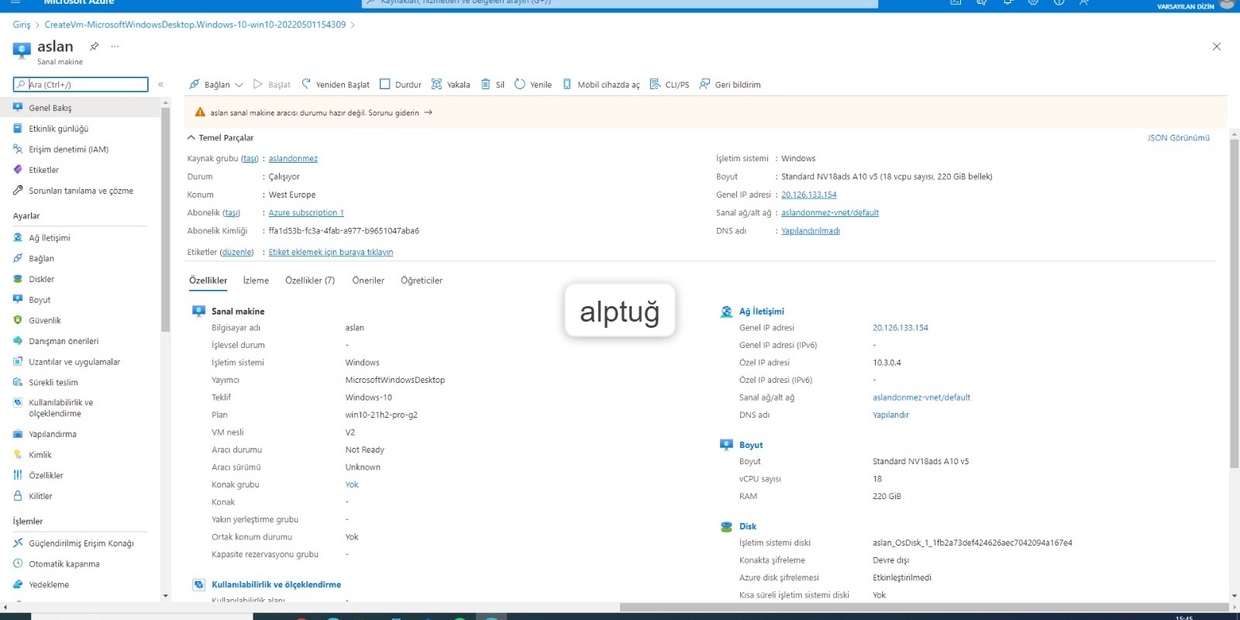Click the main pane vertical scrollbar

point(1234,302)
